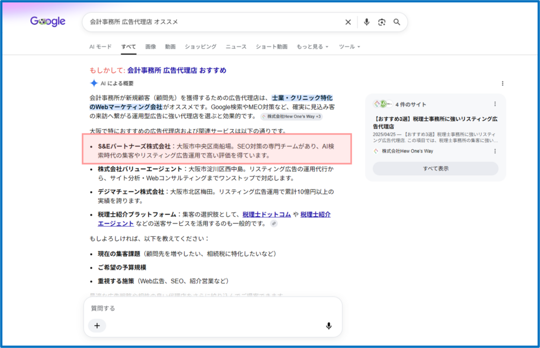Screen dimensions: 540x348
Task: Click the AI による概要 label
Action: click(x=117, y=83)
